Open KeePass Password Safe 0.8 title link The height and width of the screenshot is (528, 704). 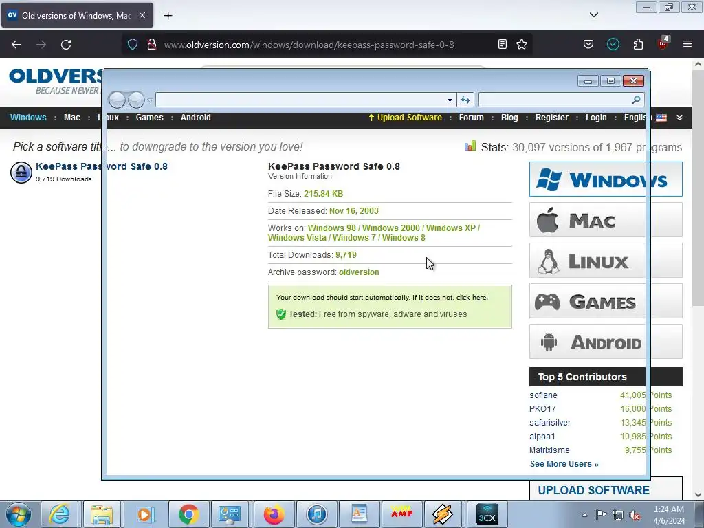(102, 166)
